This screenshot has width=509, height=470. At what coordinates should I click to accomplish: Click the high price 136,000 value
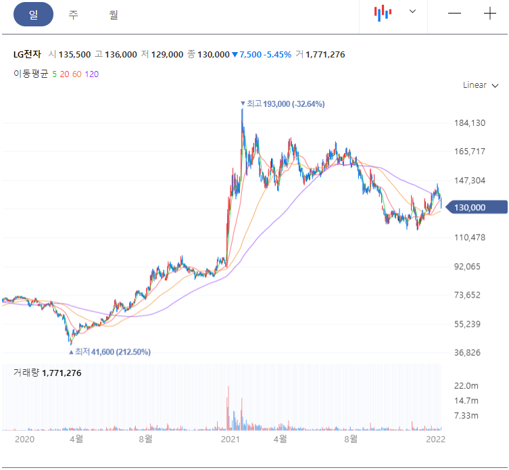pos(121,55)
